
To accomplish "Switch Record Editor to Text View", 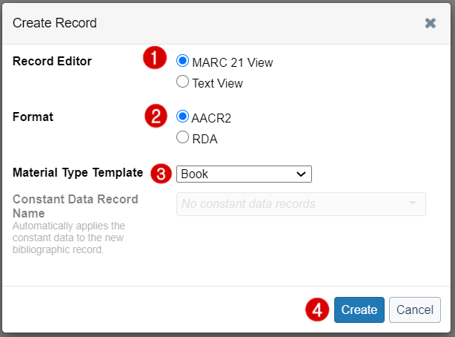I will coord(182,82).
